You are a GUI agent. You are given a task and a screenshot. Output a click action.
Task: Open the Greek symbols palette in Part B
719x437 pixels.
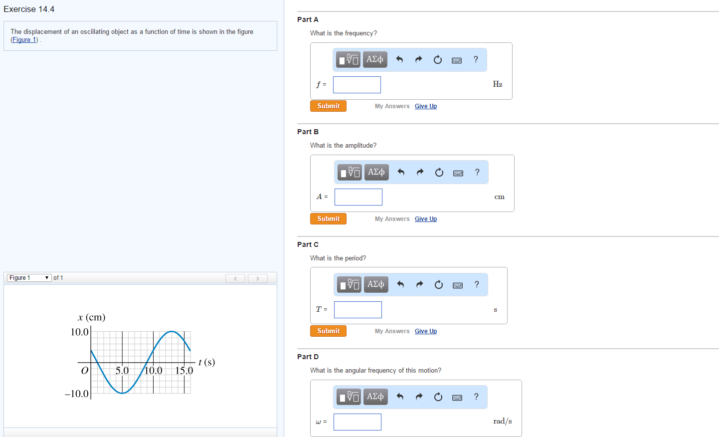coord(376,172)
